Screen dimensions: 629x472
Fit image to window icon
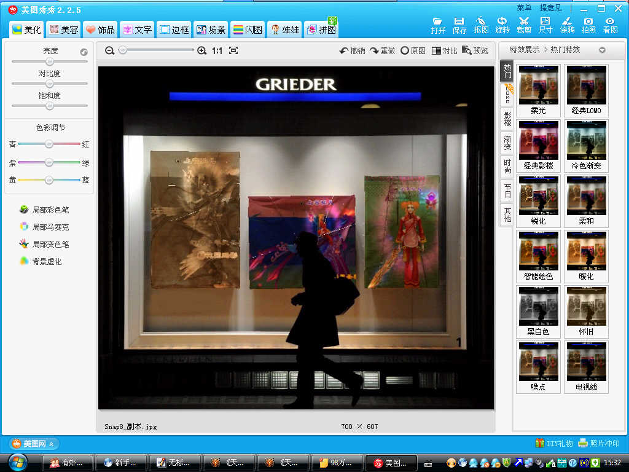(233, 50)
